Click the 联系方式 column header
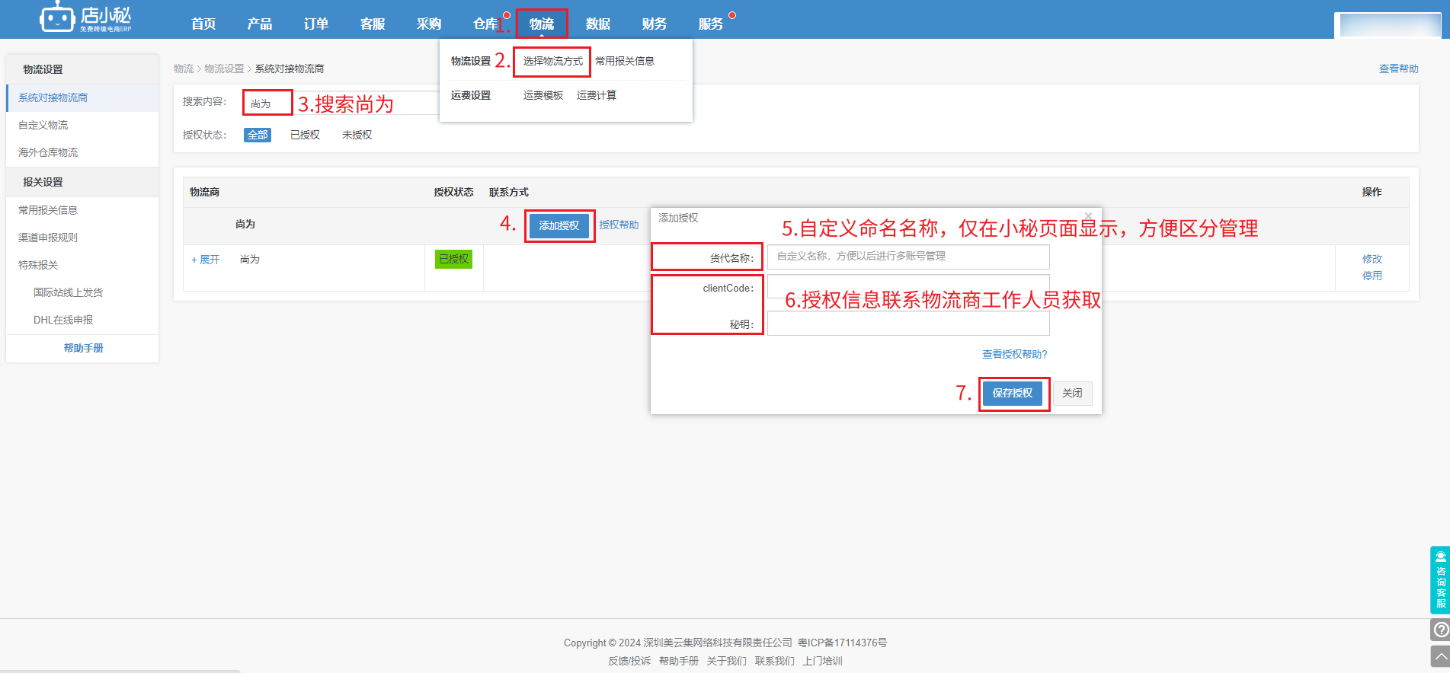 pos(508,192)
